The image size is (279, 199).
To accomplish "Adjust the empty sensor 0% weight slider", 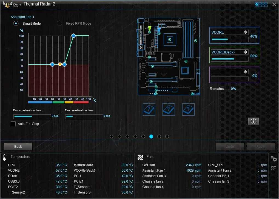I will point(230,79).
